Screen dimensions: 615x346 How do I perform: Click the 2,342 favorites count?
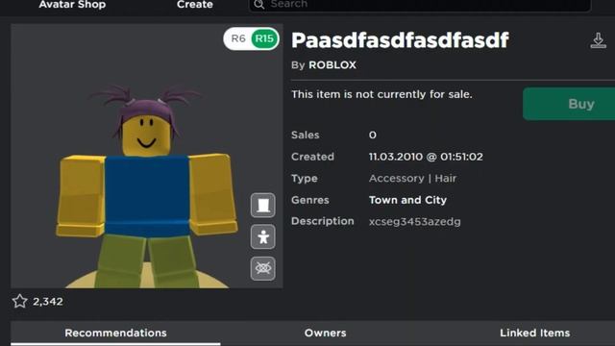[x=48, y=301]
